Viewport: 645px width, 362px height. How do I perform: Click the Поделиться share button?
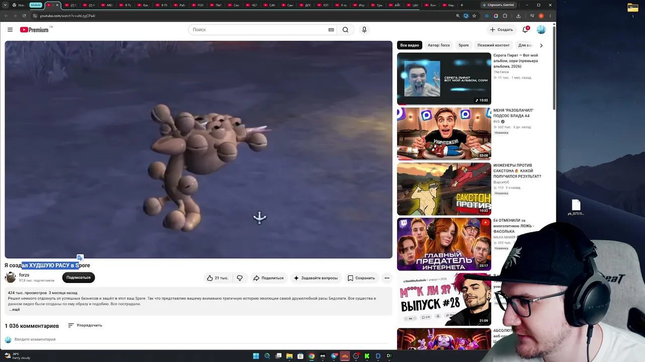pyautogui.click(x=269, y=278)
